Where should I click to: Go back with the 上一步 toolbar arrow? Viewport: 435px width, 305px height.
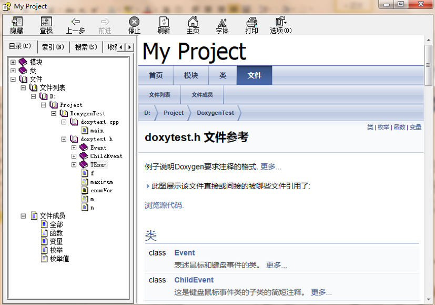tap(75, 22)
